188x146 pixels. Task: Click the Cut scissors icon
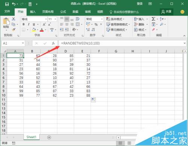pyautogui.click(x=14, y=19)
